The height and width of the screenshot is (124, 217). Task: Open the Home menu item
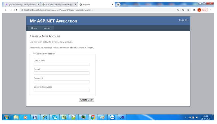(34, 28)
